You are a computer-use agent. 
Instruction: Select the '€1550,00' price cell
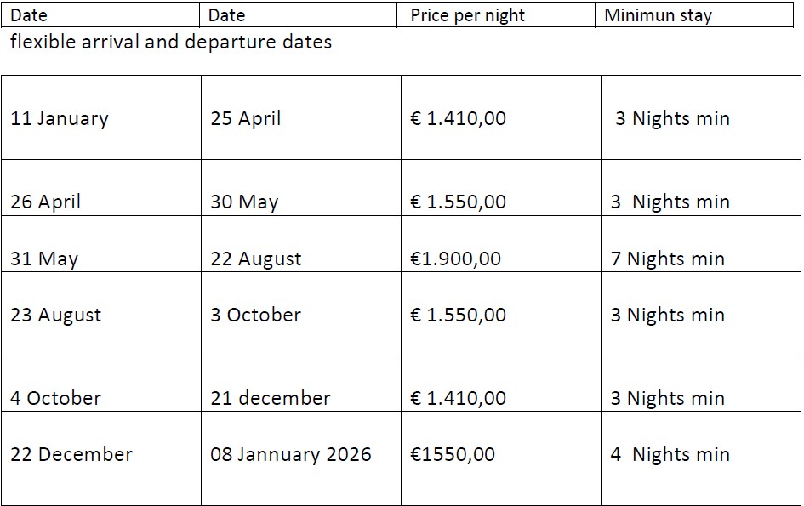501,458
